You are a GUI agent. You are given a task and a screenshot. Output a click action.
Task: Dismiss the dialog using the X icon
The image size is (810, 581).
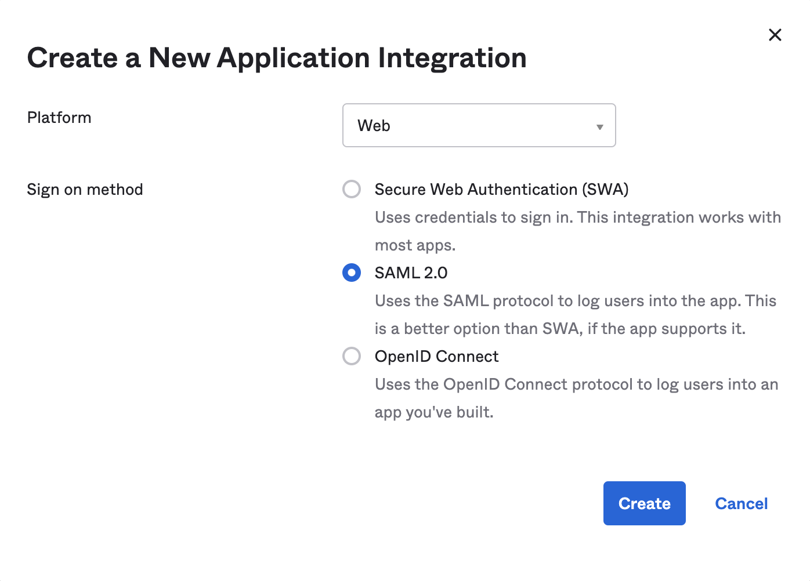(x=775, y=35)
